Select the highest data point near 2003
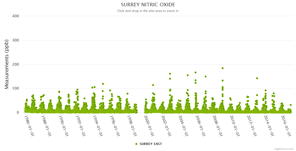Image resolution: width=296 pixels, height=151 pixels. click(x=170, y=74)
